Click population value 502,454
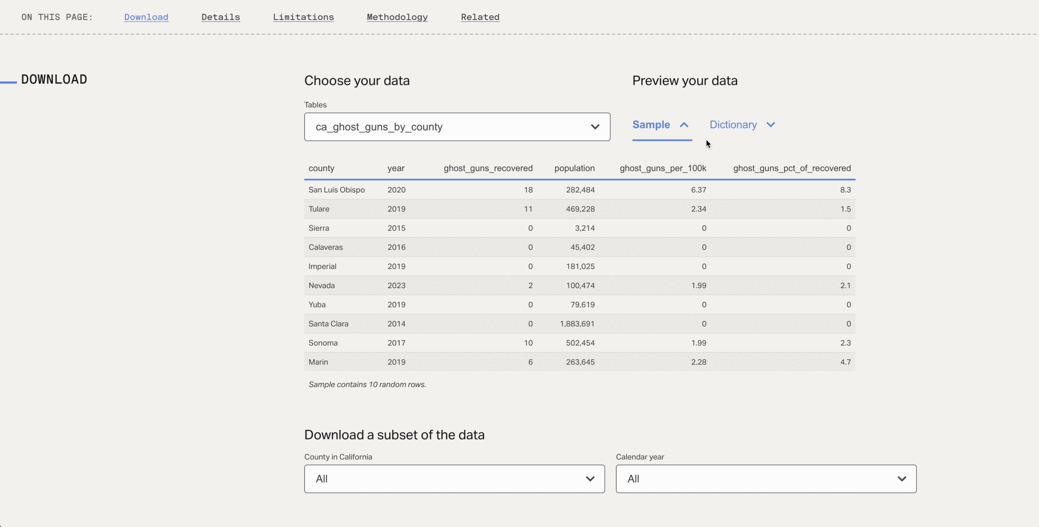The width and height of the screenshot is (1039, 527). (580, 343)
